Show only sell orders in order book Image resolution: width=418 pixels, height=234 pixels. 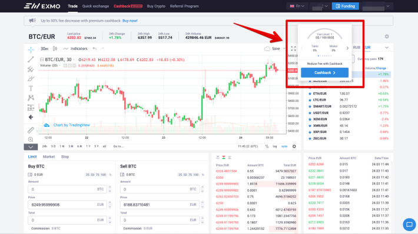(x=218, y=158)
